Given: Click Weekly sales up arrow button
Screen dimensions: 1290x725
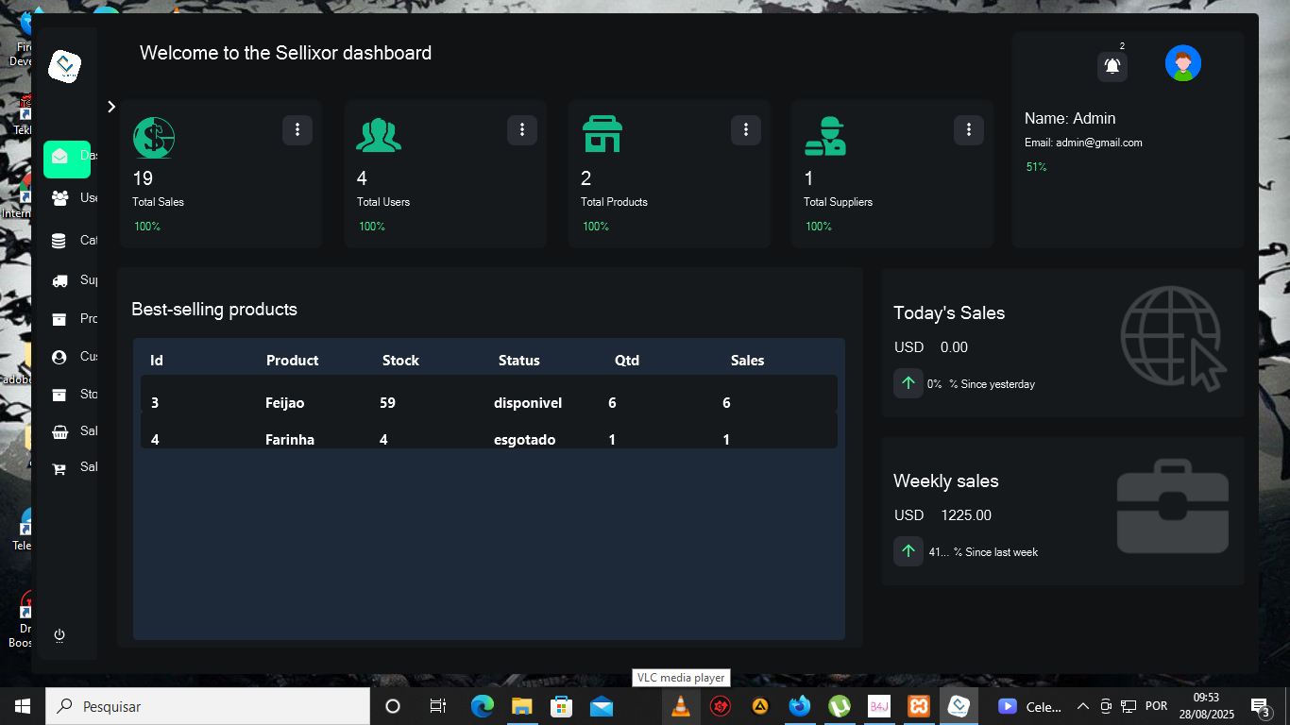Looking at the screenshot, I should coord(908,551).
